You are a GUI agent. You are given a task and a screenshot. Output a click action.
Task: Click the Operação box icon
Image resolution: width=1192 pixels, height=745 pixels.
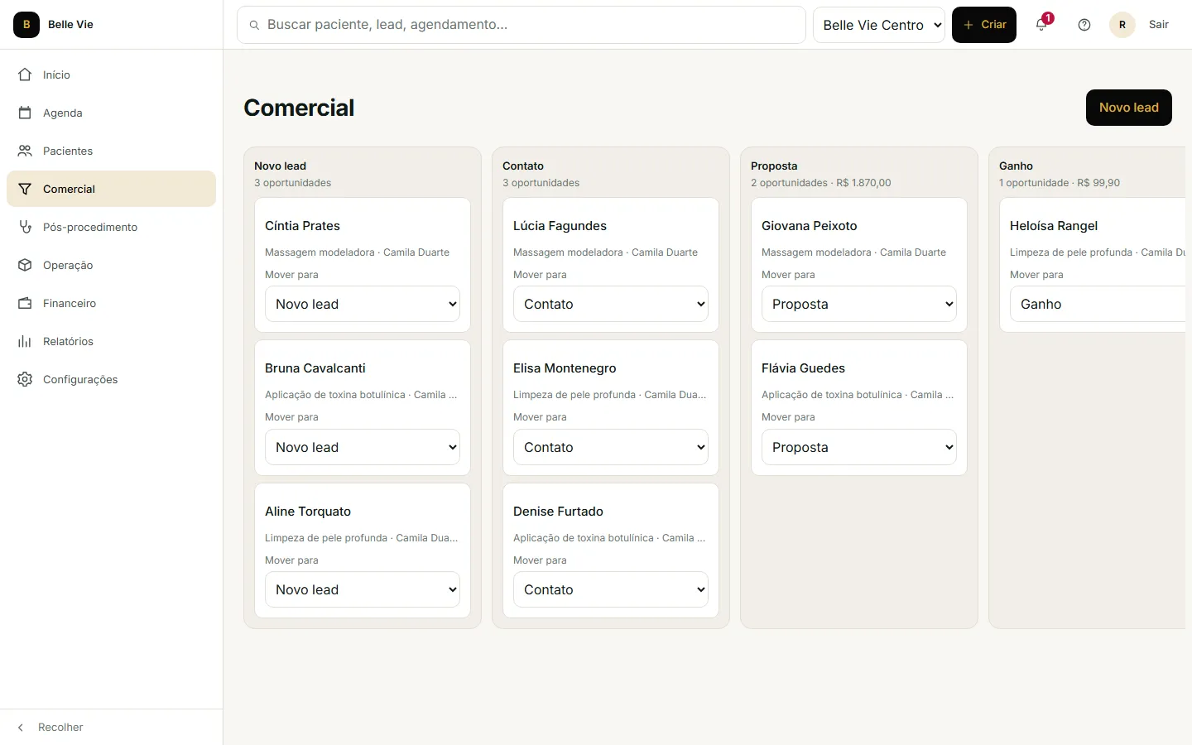pos(25,265)
